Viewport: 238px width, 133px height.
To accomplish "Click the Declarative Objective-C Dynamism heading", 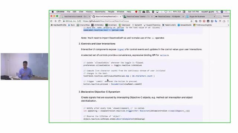I will [x=101, y=92].
